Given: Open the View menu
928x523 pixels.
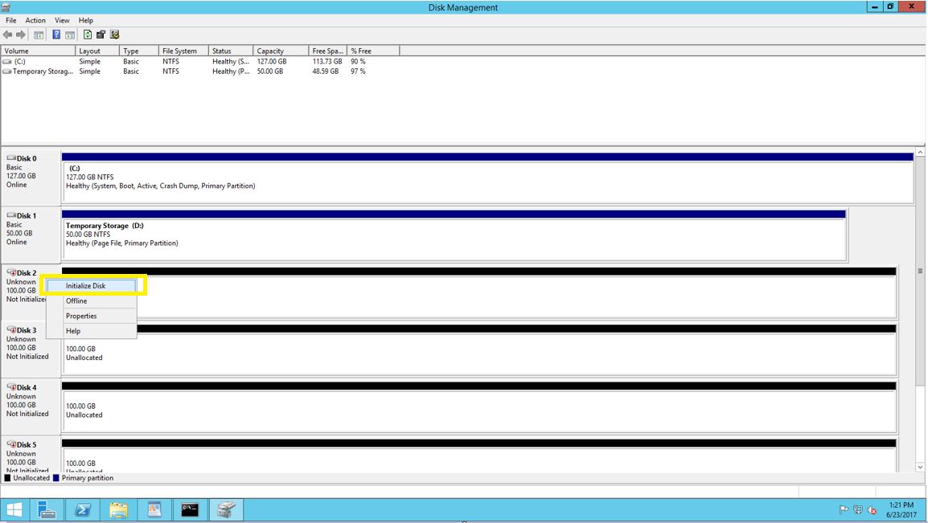Looking at the screenshot, I should [x=61, y=20].
